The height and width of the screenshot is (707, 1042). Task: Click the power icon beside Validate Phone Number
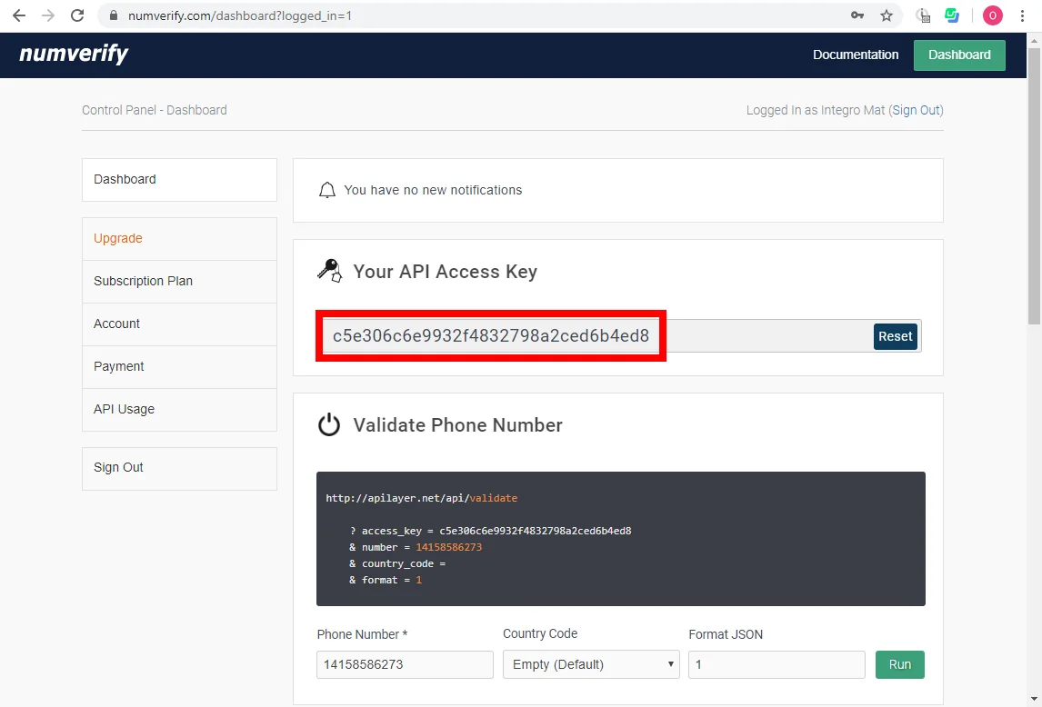pos(329,424)
